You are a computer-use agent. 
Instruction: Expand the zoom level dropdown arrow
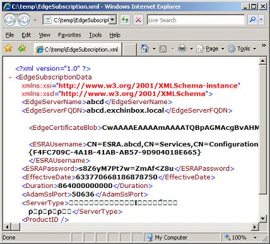coord(255,238)
